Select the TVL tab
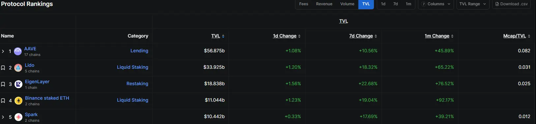The height and width of the screenshot is (124, 536). 366,4
